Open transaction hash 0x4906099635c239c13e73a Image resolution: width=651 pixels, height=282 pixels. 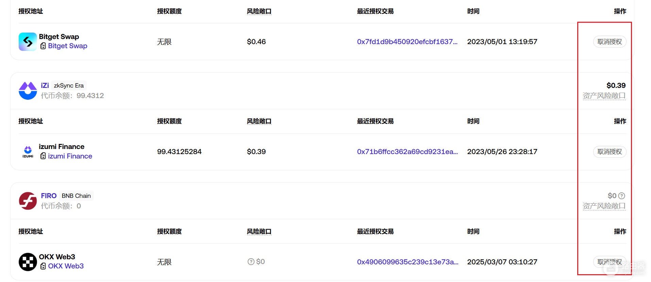point(408,262)
